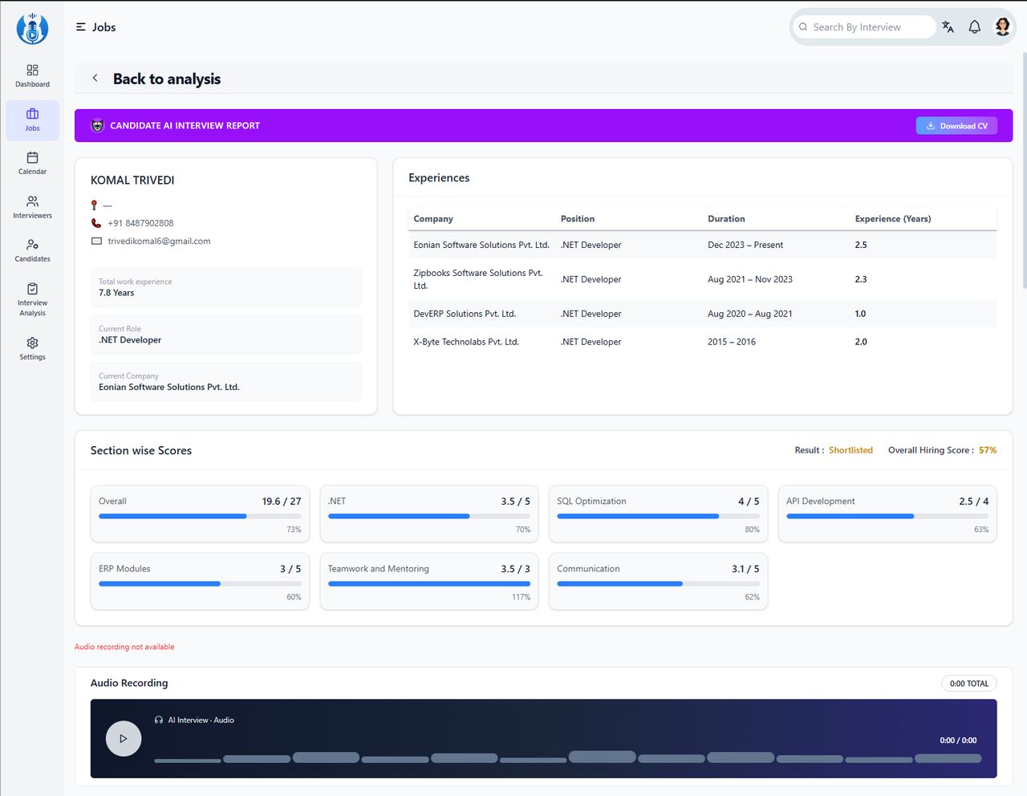Play the AI Interview audio

(124, 738)
